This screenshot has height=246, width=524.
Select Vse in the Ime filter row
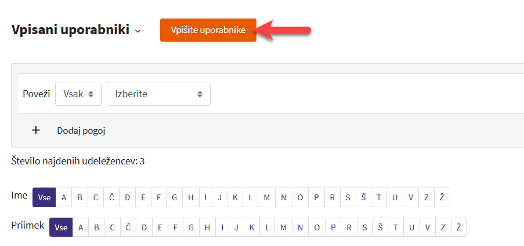[x=44, y=197]
